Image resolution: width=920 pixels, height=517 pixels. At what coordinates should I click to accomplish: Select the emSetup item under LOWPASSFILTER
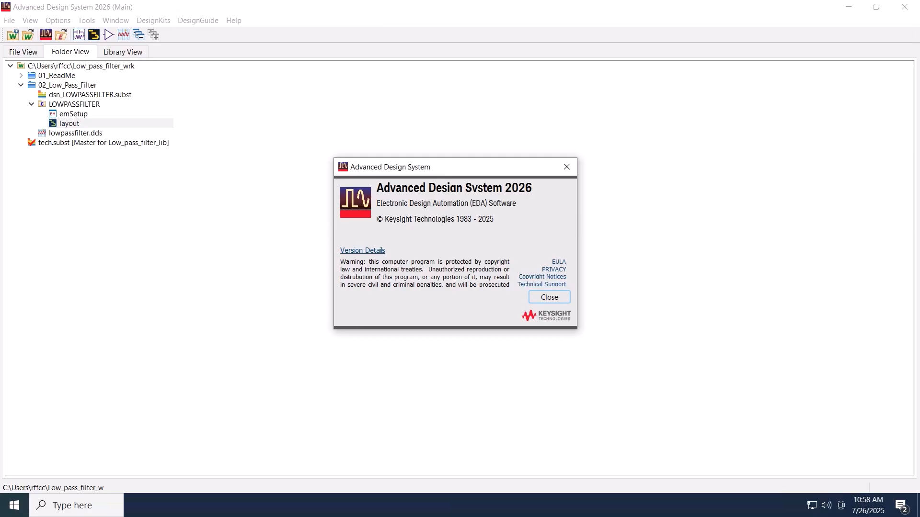pos(74,113)
